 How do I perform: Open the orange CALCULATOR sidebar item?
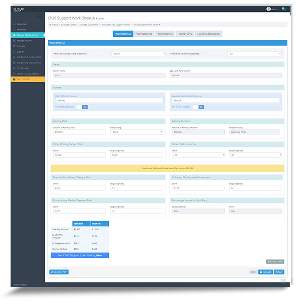23,79
